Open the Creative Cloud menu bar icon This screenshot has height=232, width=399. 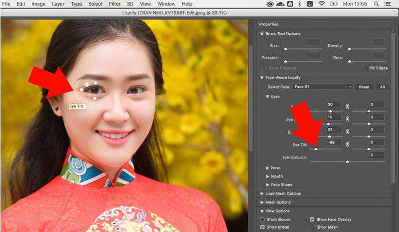[x=270, y=4]
